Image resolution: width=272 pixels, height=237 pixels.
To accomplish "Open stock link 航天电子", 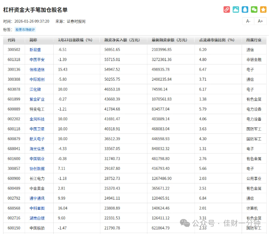I will (37, 139).
